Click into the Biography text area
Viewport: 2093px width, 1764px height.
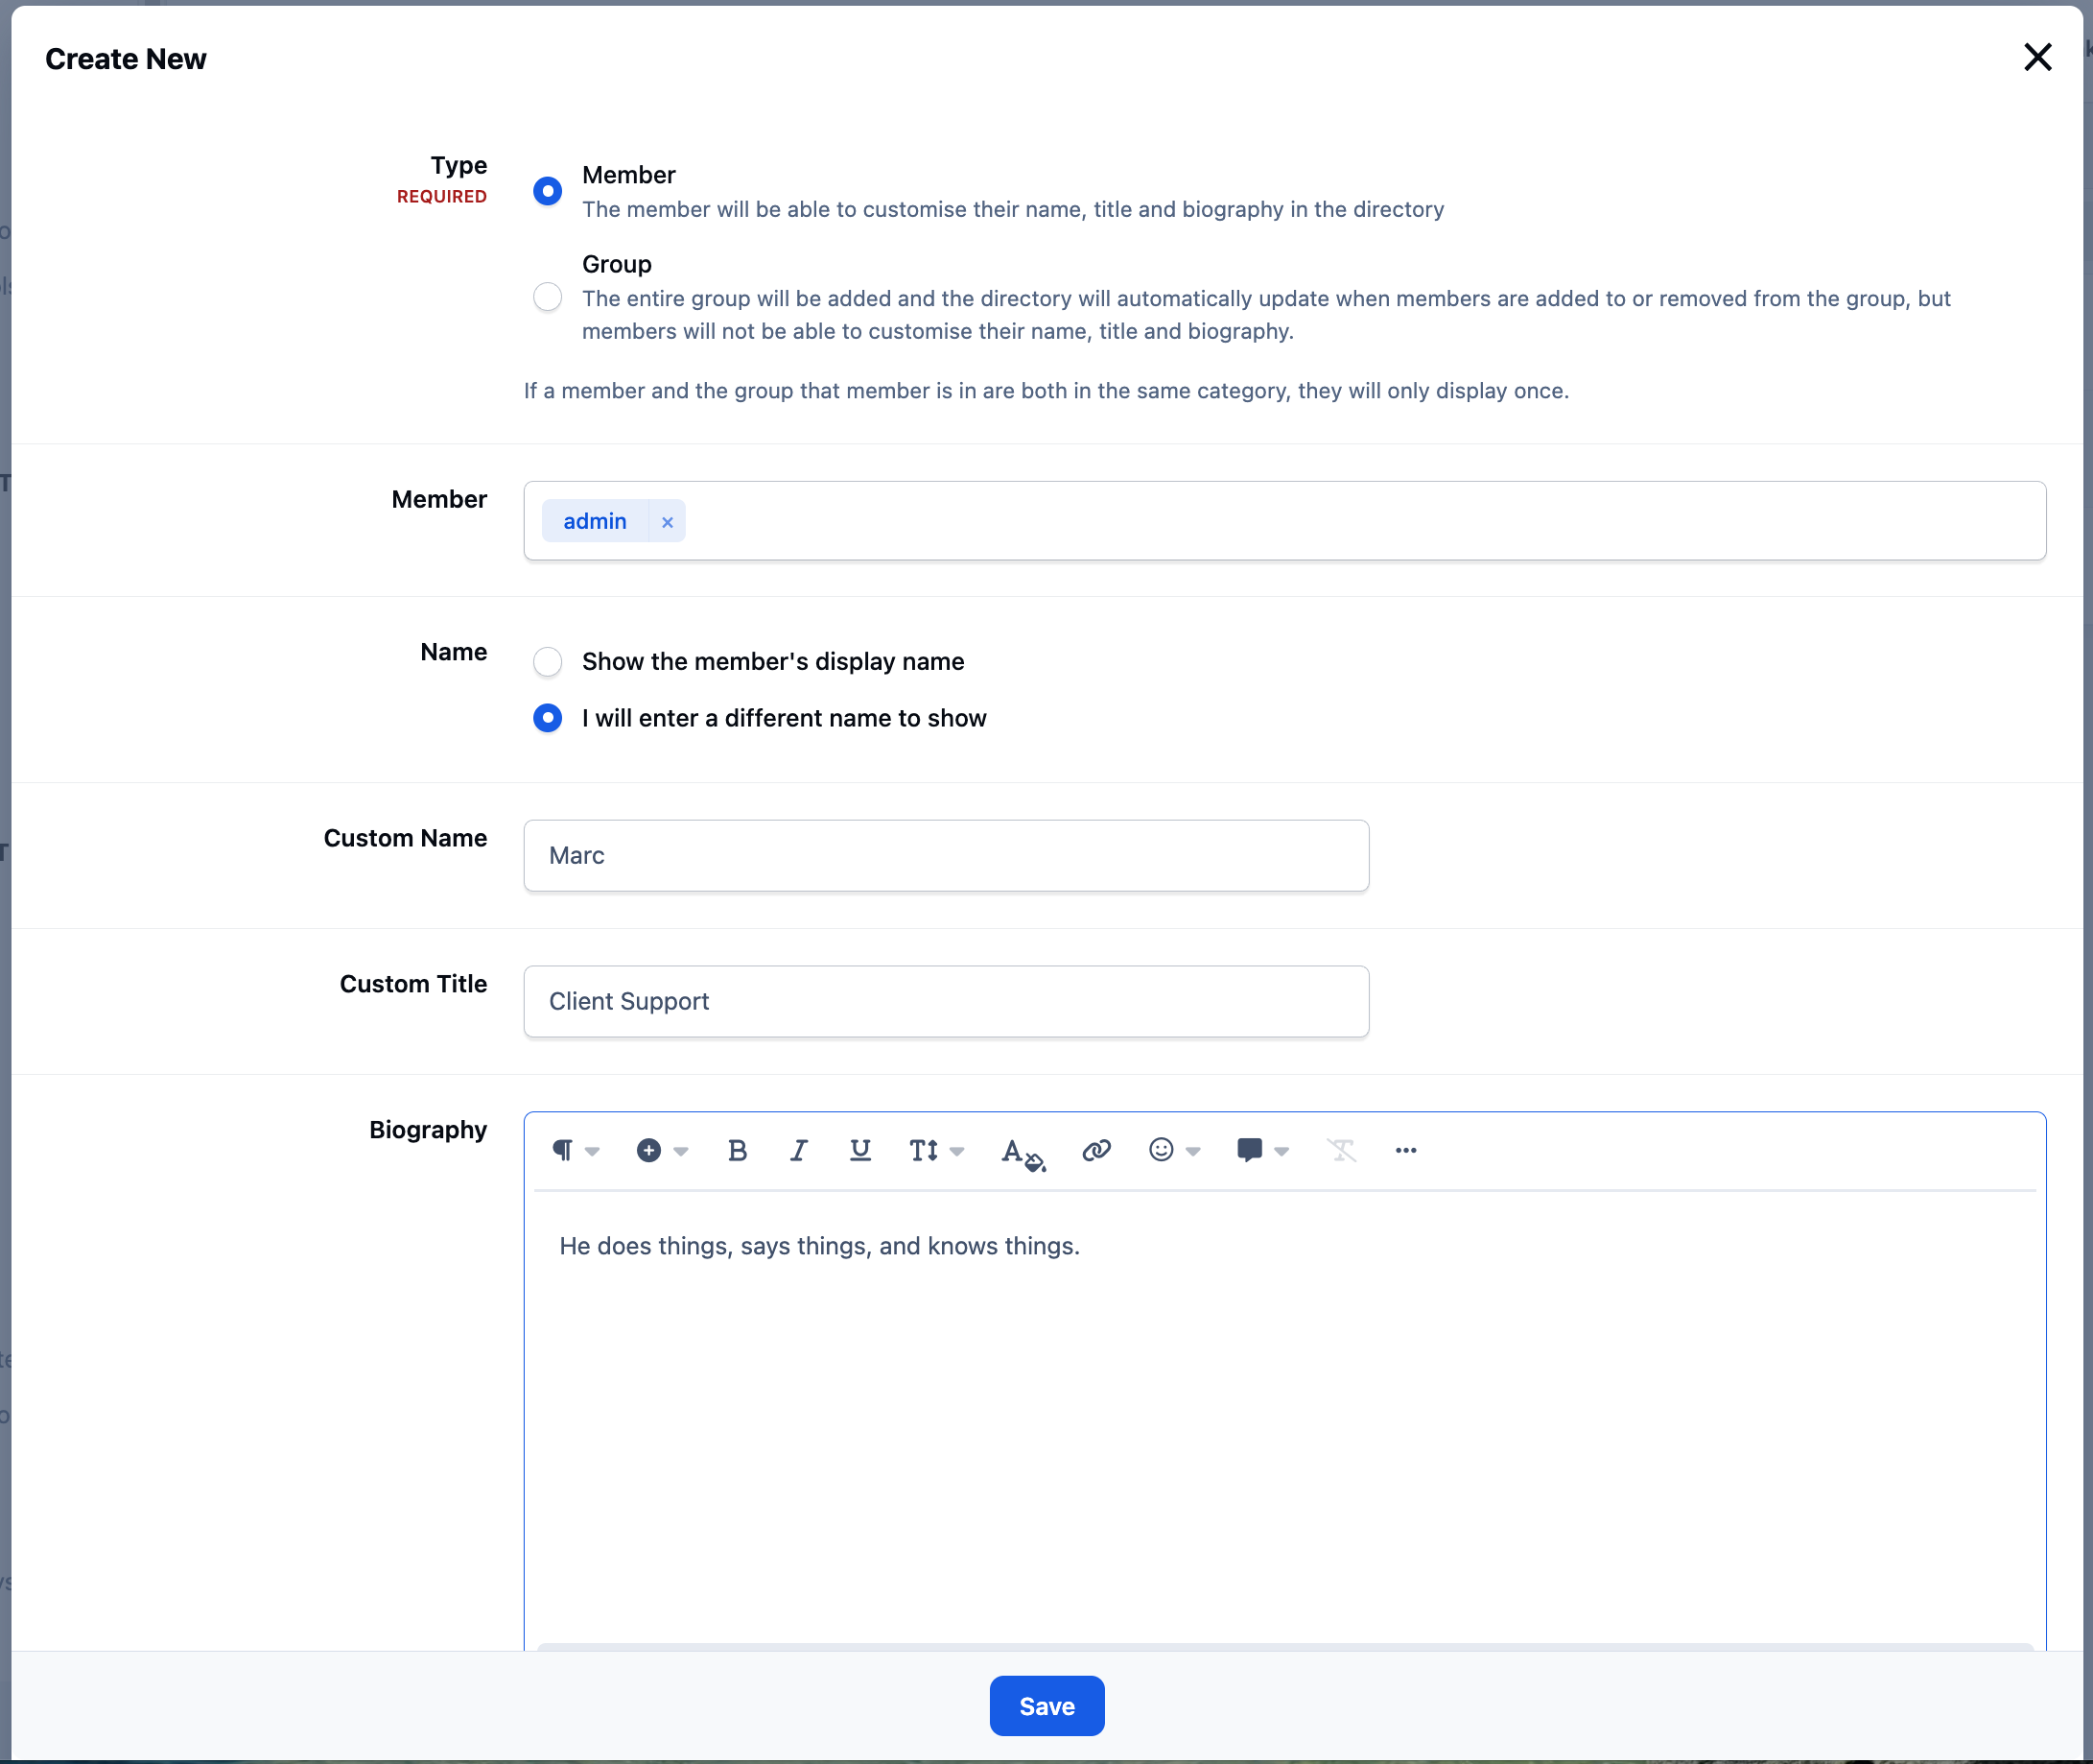click(x=1284, y=1420)
